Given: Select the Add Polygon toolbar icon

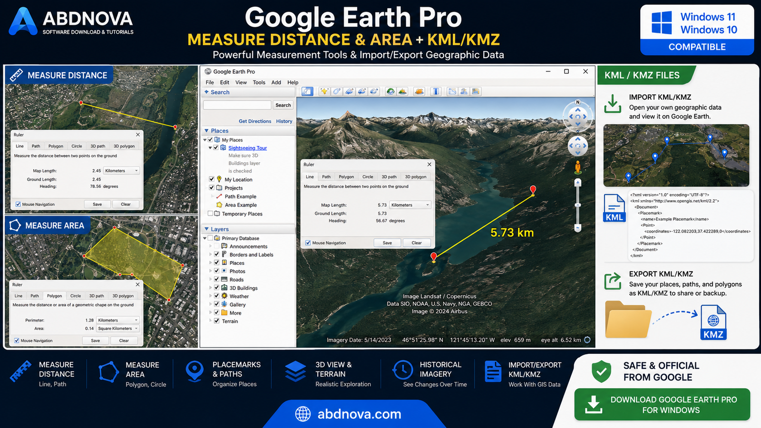Looking at the screenshot, I should [337, 91].
